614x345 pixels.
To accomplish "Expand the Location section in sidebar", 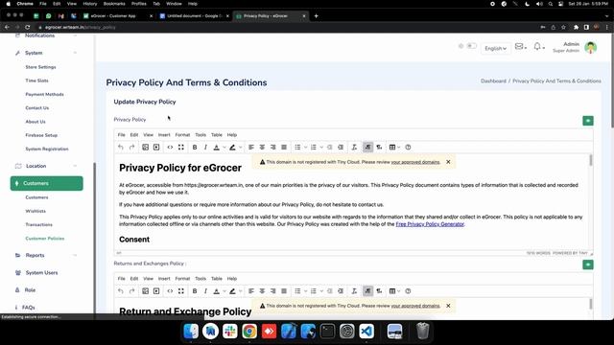I will pyautogui.click(x=46, y=166).
